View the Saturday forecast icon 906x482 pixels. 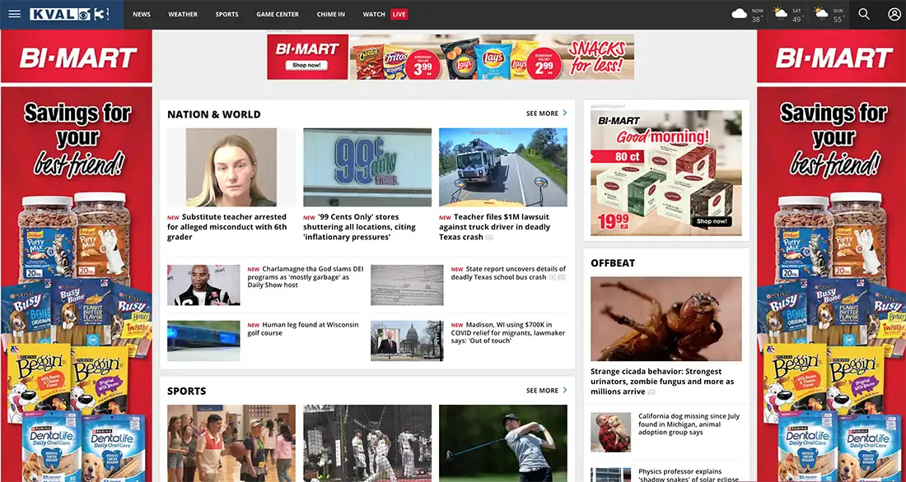pyautogui.click(x=781, y=12)
